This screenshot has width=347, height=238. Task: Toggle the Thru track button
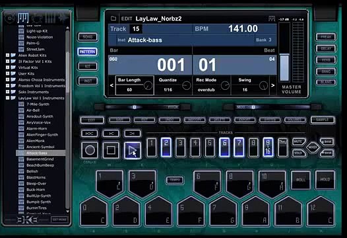(x=282, y=147)
